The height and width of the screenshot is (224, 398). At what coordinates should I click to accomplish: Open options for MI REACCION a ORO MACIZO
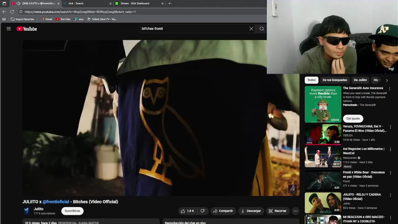(x=391, y=217)
